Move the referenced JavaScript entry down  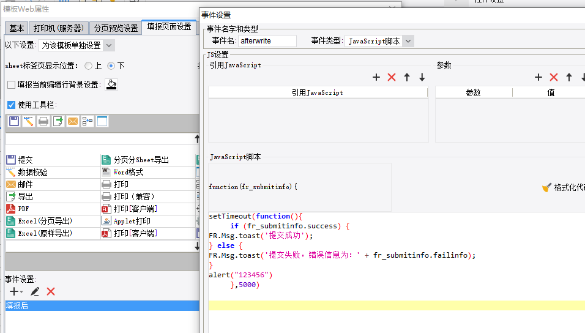[x=422, y=77]
